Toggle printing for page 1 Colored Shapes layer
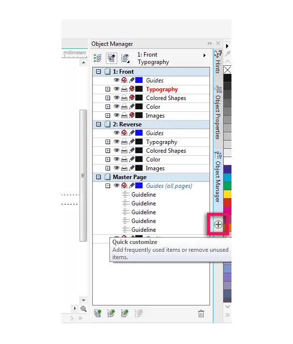The image size is (293, 344). [124, 98]
